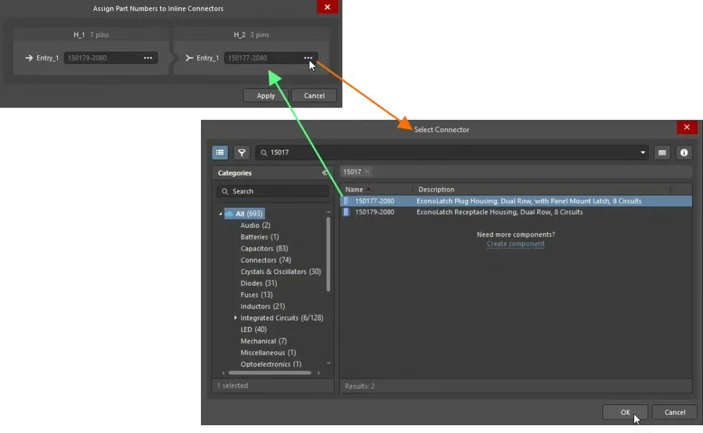The image size is (703, 433).
Task: Choose the 150179-2080 receptacle housing row
Action: click(516, 212)
